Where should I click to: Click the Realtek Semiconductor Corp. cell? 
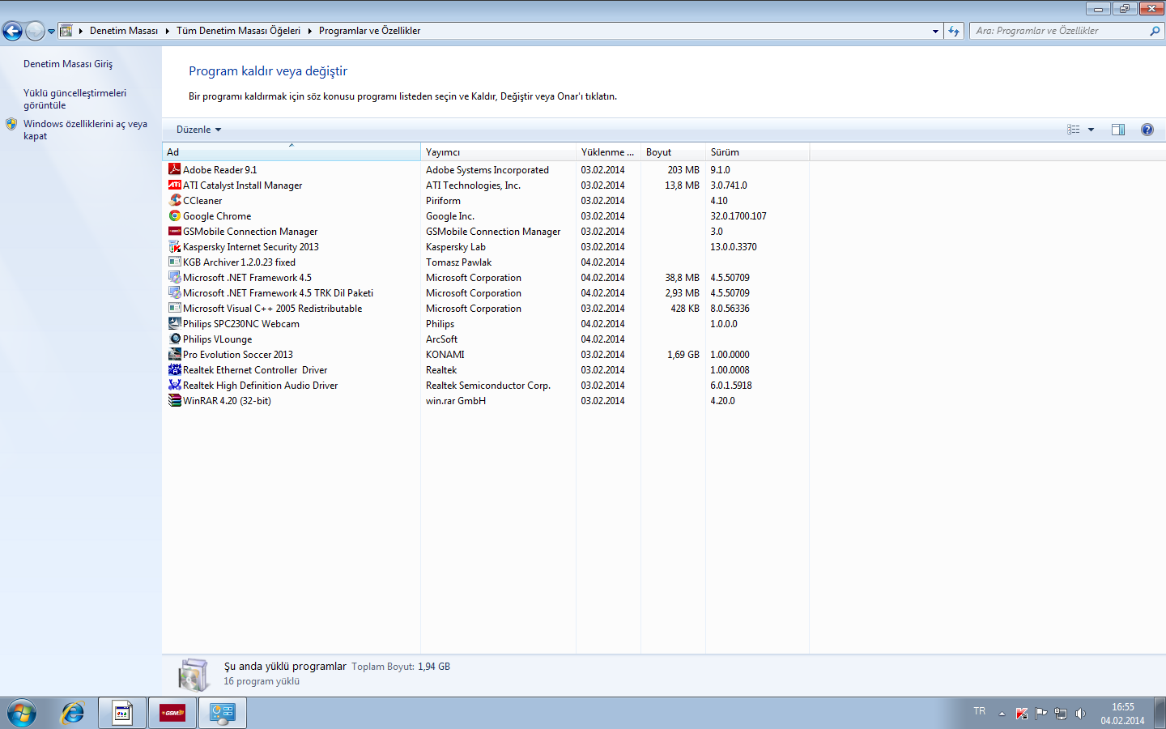(488, 385)
